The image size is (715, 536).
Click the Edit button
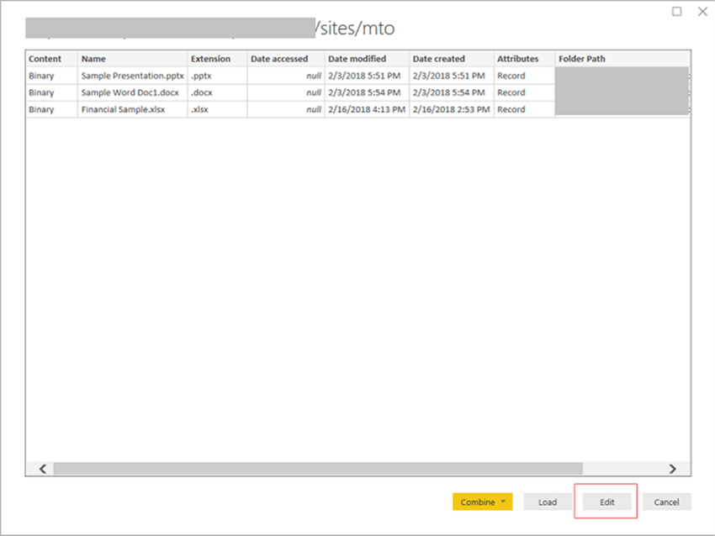click(x=606, y=502)
